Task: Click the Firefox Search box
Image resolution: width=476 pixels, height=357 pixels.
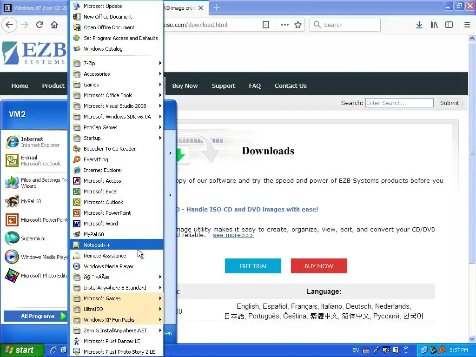Action: pos(345,25)
